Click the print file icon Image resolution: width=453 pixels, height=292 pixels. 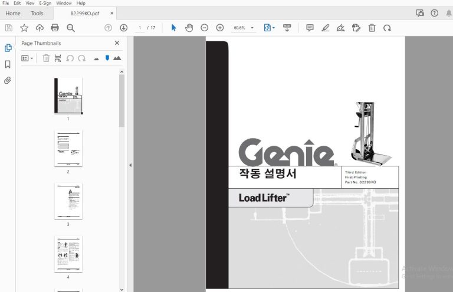click(55, 28)
